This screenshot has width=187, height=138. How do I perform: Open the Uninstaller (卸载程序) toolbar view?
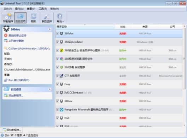pos(8,18)
